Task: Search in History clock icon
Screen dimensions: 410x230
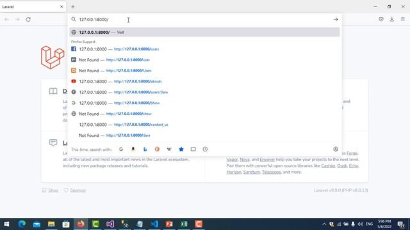Action: pos(205,149)
